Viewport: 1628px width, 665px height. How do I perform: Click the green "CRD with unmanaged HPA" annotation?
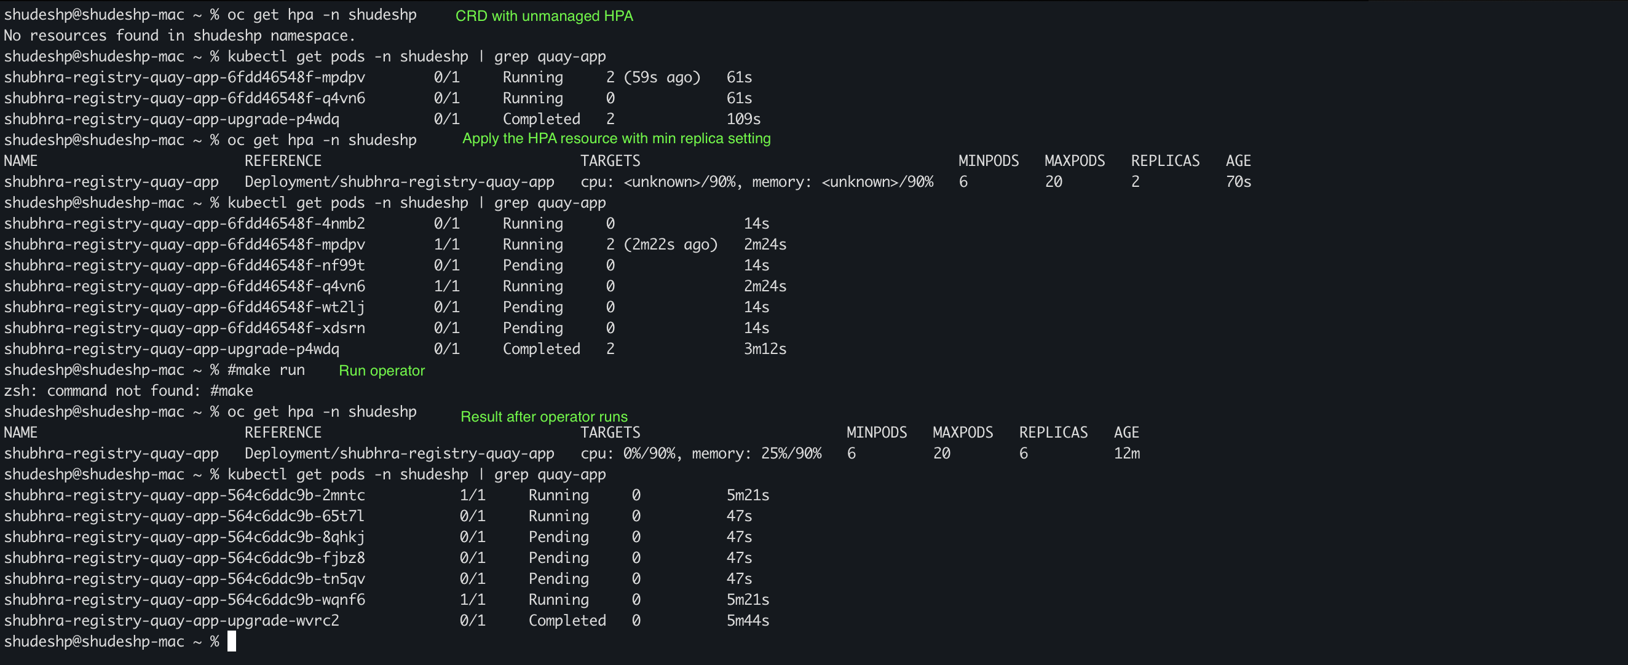coord(543,16)
